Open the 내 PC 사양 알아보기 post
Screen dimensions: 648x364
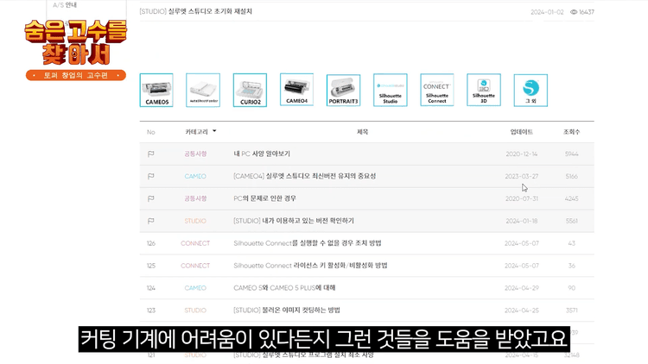coord(262,154)
